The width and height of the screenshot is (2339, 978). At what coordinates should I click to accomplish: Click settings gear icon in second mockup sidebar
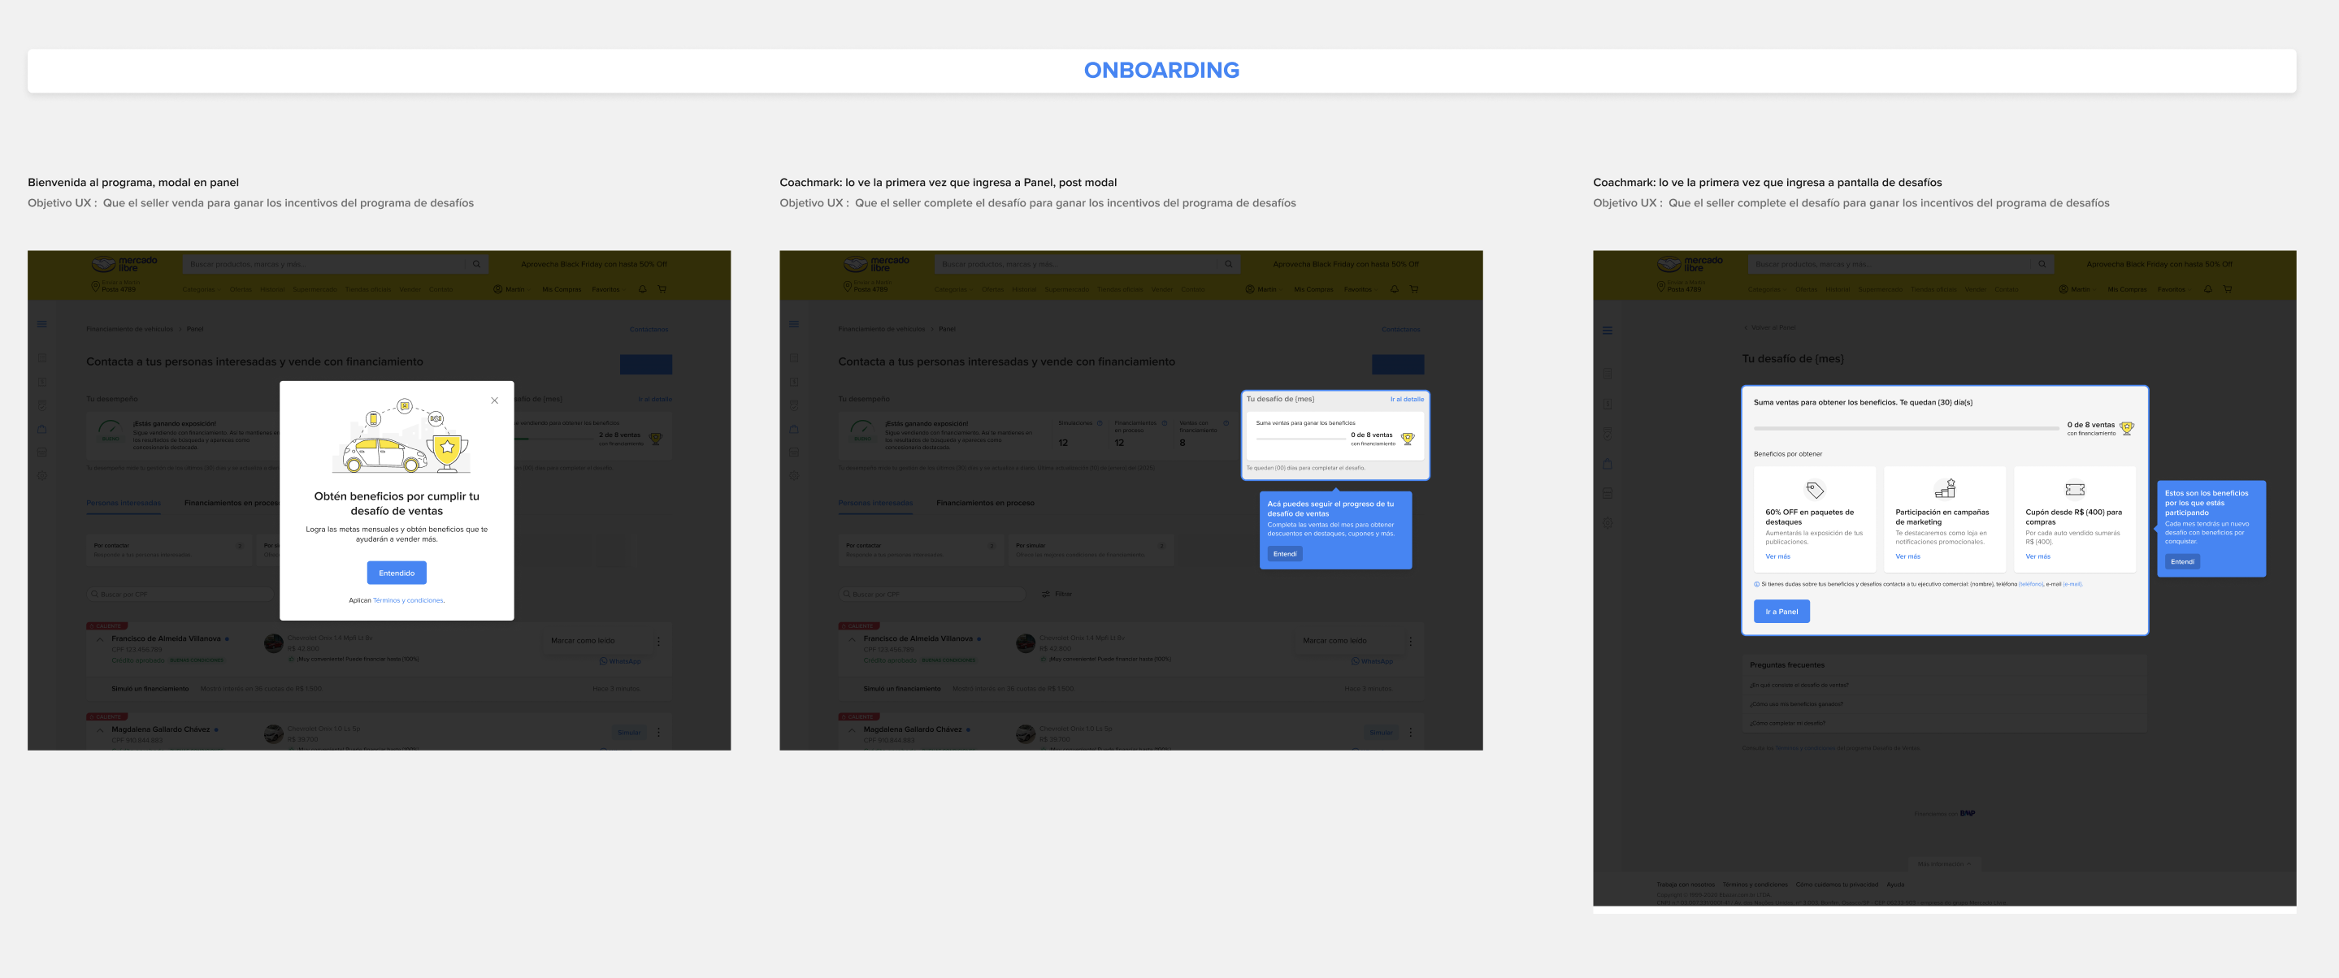tap(793, 475)
